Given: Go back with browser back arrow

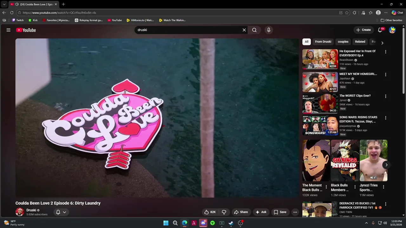Looking at the screenshot, I should (x=4, y=13).
